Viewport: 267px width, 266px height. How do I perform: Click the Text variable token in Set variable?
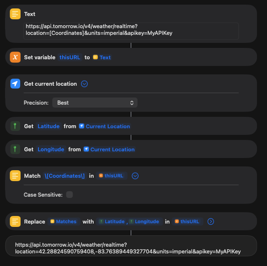(x=102, y=57)
